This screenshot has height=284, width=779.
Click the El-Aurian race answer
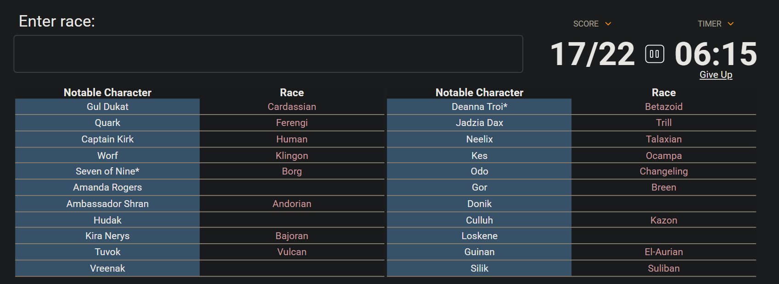(663, 252)
